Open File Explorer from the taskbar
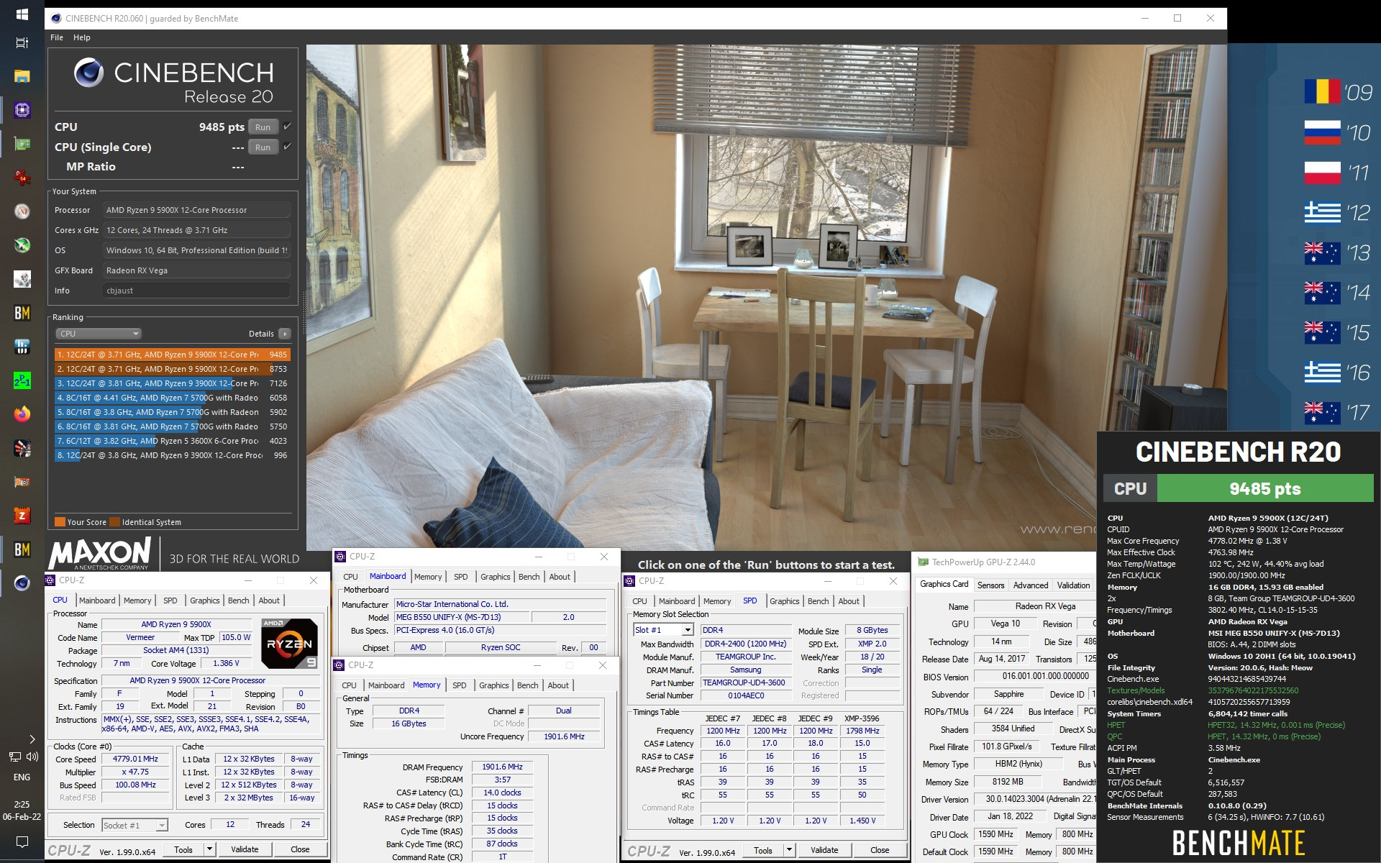The height and width of the screenshot is (863, 1381). [22, 76]
